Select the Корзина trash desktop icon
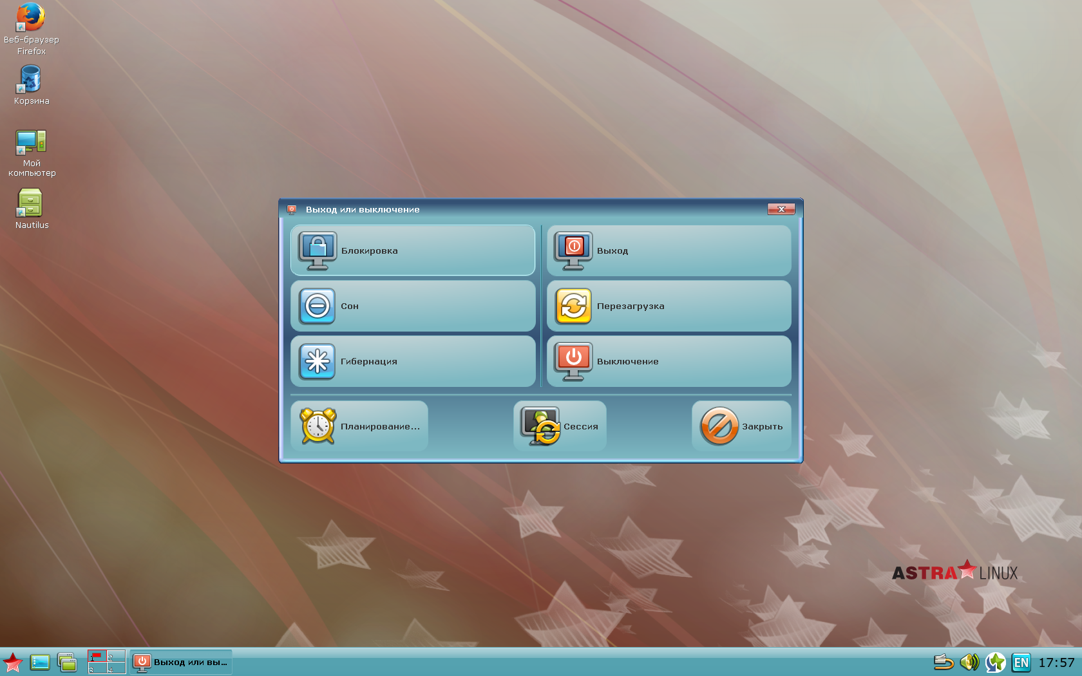 31,85
